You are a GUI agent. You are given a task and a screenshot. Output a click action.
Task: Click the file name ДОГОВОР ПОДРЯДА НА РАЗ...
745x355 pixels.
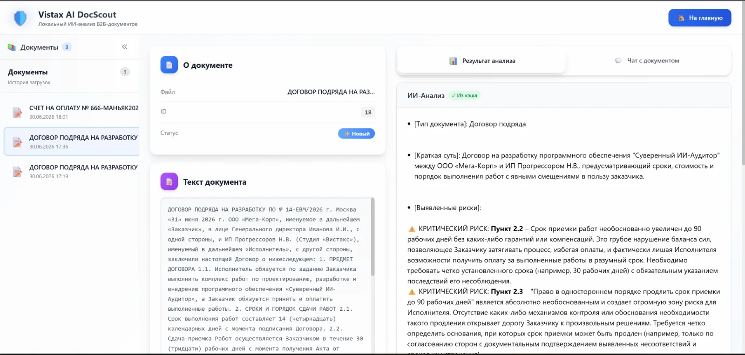[x=331, y=92]
